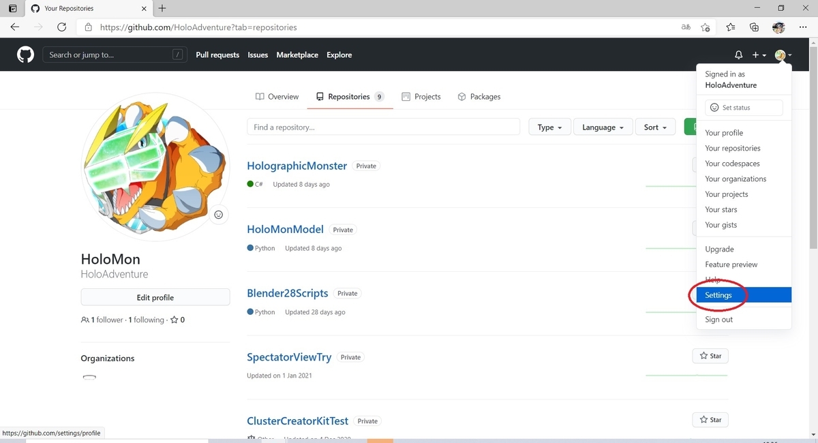Click the plus icon to create new repository

pos(754,55)
